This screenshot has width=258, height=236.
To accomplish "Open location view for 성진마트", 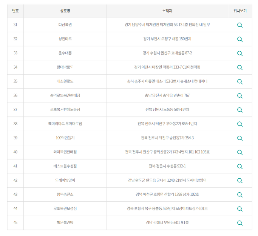I will click(240, 39).
